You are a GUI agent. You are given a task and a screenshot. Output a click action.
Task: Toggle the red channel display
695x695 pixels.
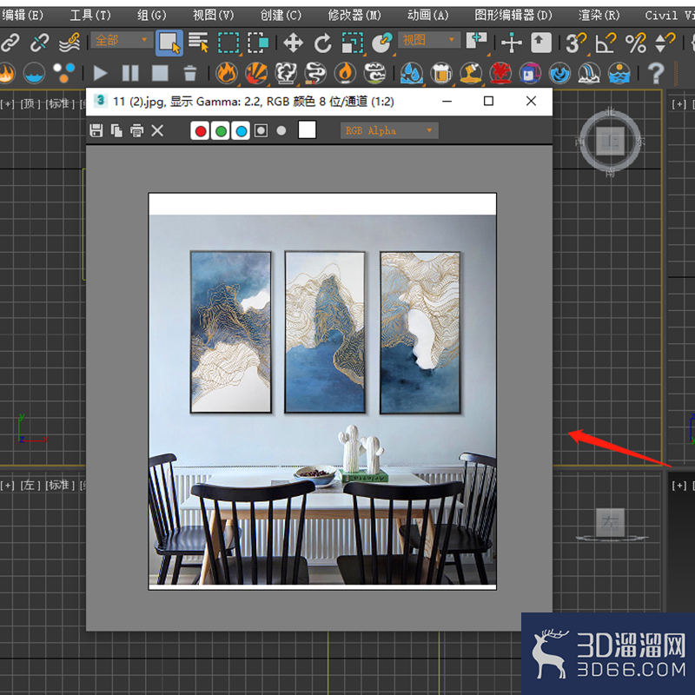(x=201, y=131)
